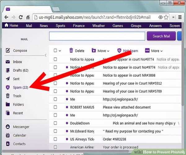Click into the mail search field
The width and height of the screenshot is (186, 155).
click(x=97, y=36)
